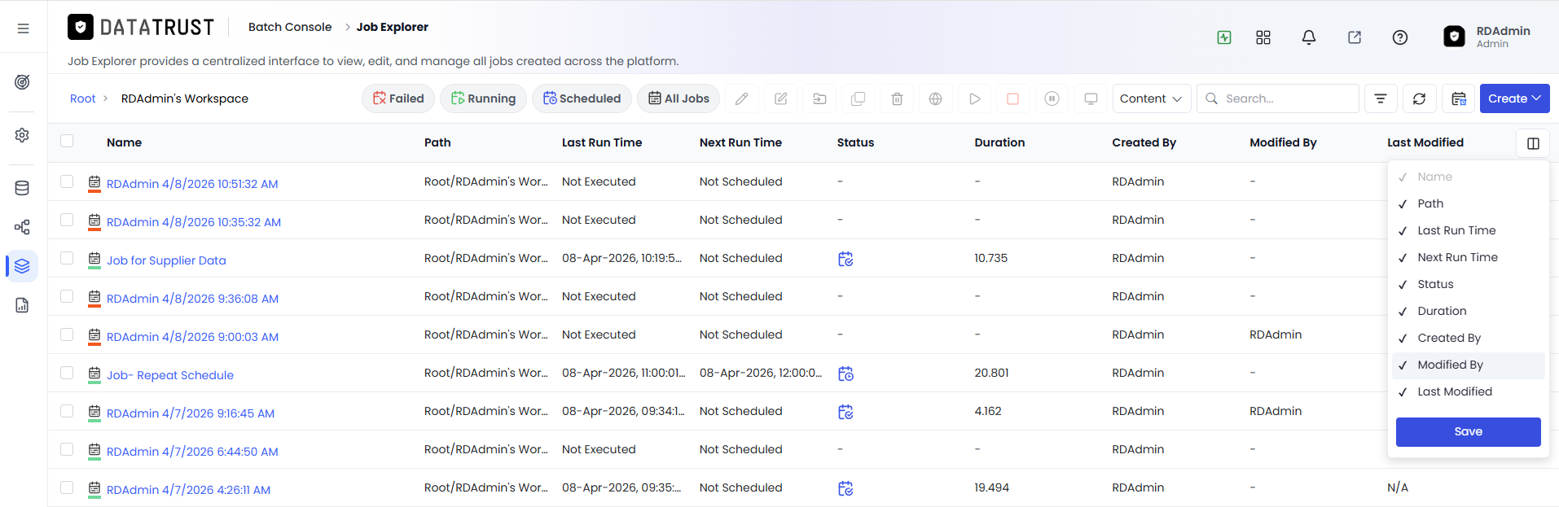
Task: Open the help question mark icon
Action: (1400, 37)
